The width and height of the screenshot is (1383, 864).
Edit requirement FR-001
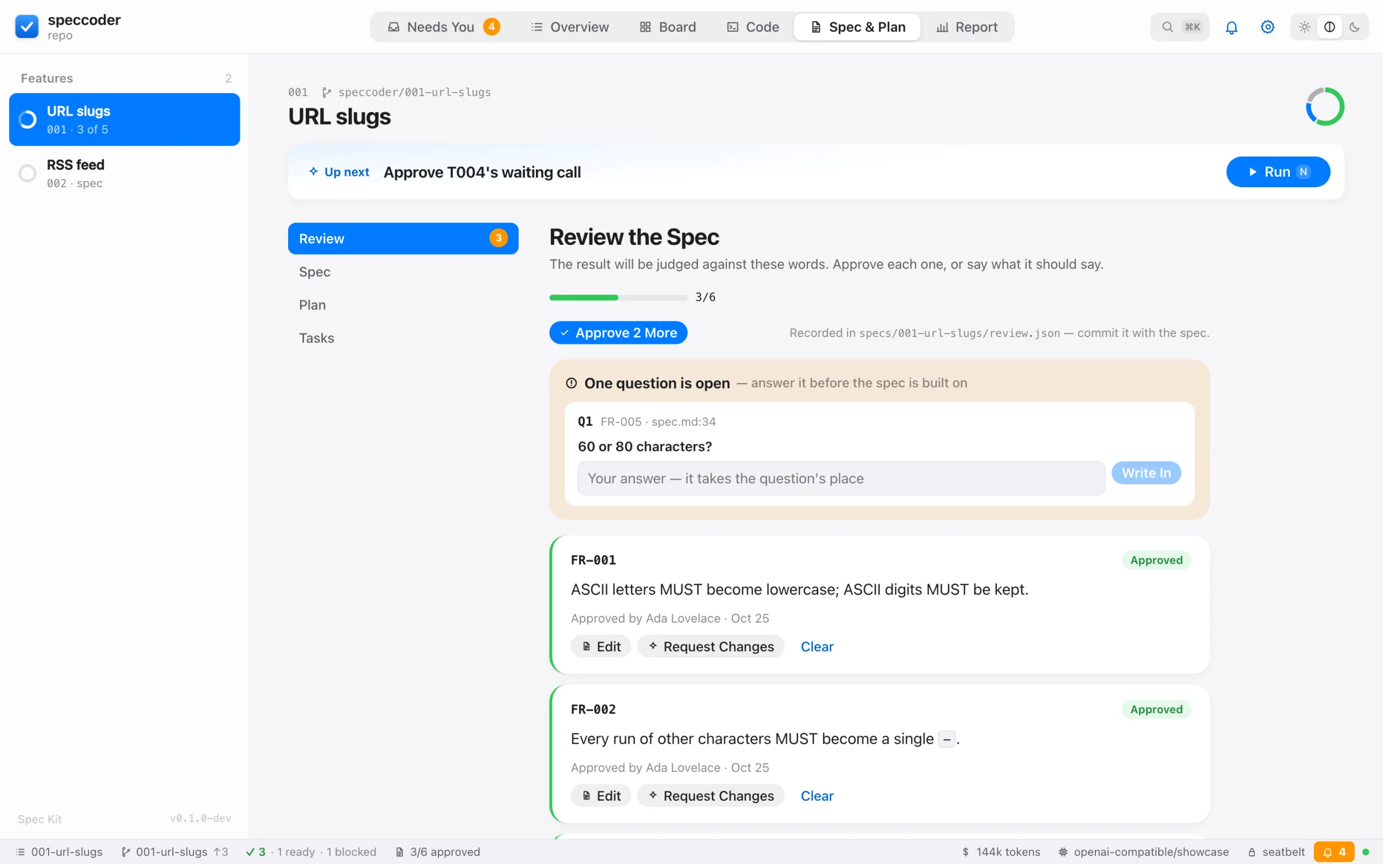click(x=600, y=646)
